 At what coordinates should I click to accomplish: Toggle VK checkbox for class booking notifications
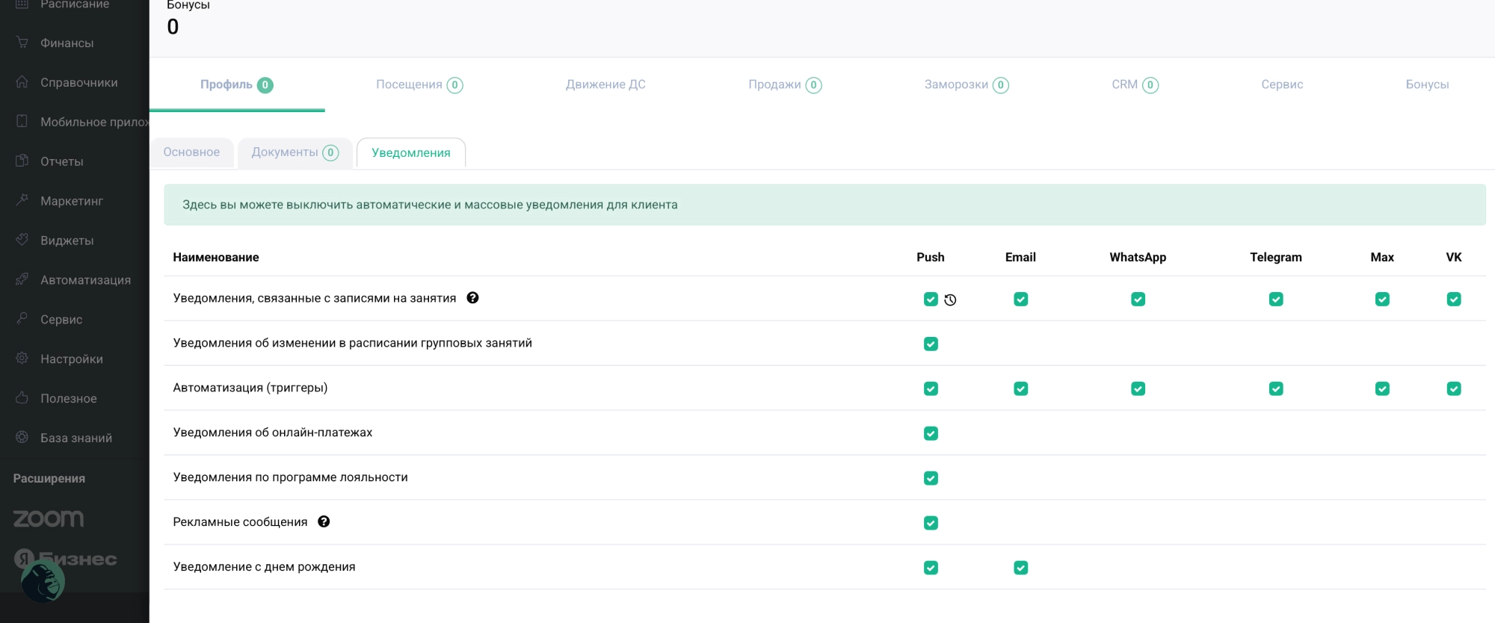tap(1454, 299)
